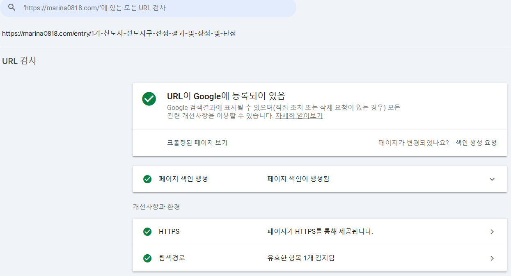The image size is (511, 276).
Task: Open the HTTPS row arrow
Action: 492,232
